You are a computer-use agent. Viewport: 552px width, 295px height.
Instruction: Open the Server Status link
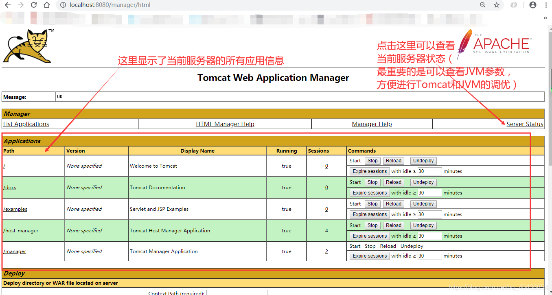(525, 124)
